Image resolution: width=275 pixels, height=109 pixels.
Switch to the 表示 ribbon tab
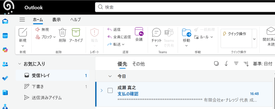(x=56, y=20)
